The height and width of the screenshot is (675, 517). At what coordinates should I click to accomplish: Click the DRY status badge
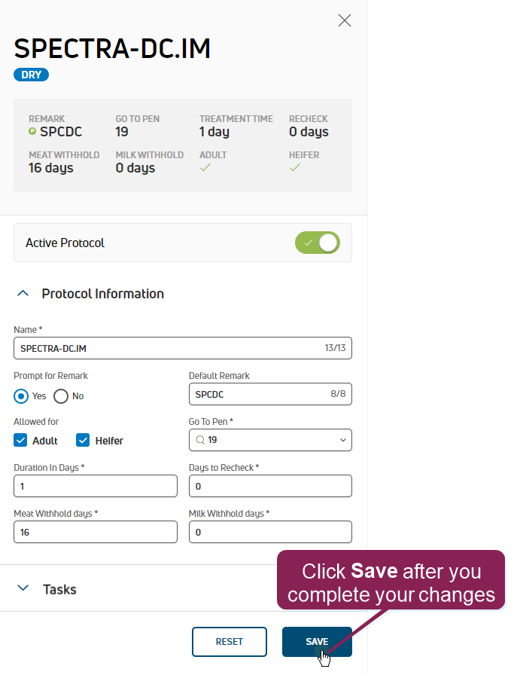tap(32, 75)
